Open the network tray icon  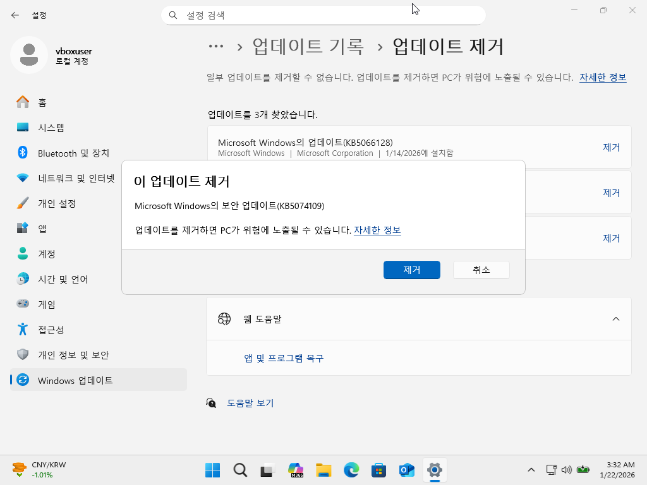(551, 469)
